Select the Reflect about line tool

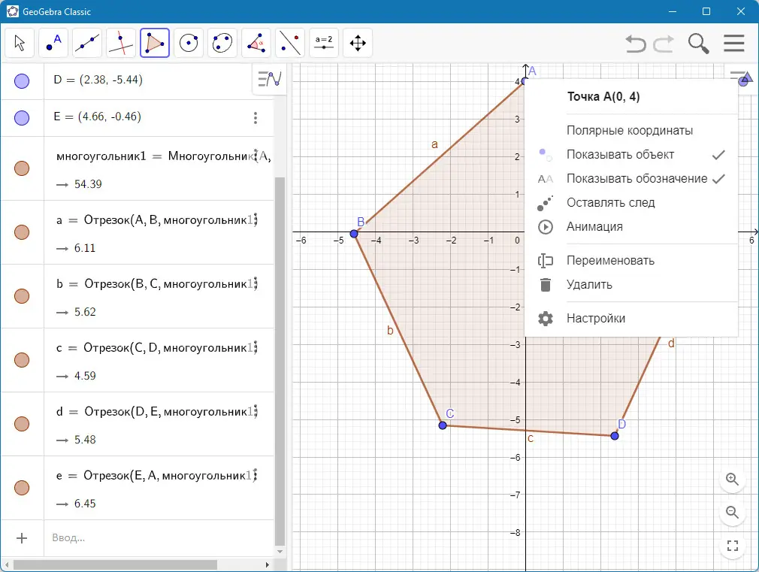290,43
